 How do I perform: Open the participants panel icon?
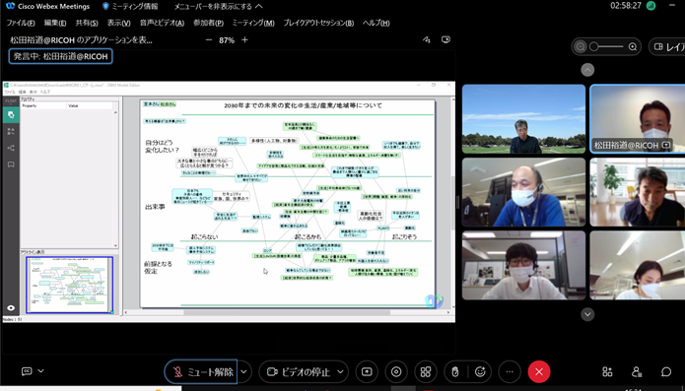tap(637, 372)
